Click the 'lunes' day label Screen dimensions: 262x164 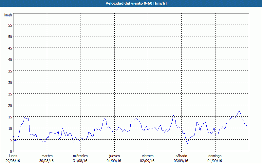13,156
